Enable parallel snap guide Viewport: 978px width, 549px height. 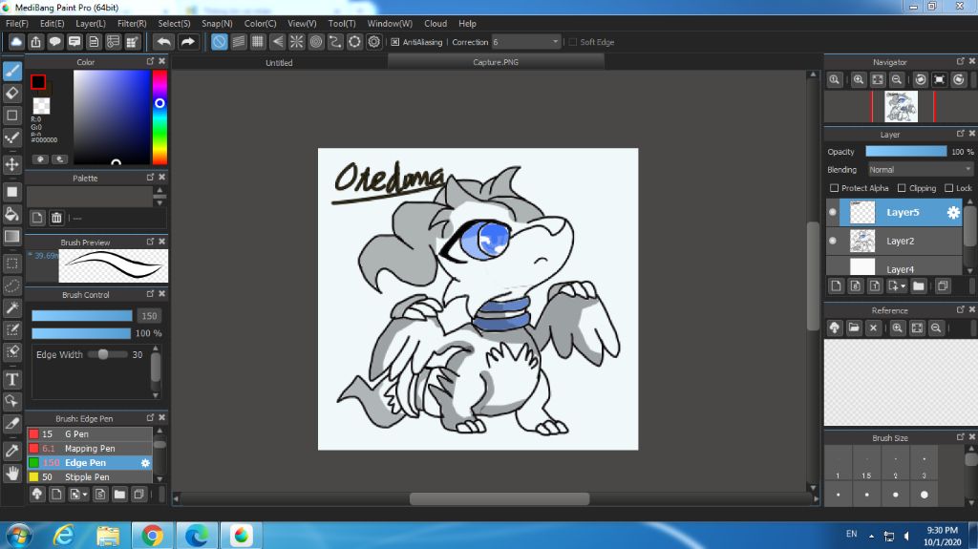click(239, 42)
